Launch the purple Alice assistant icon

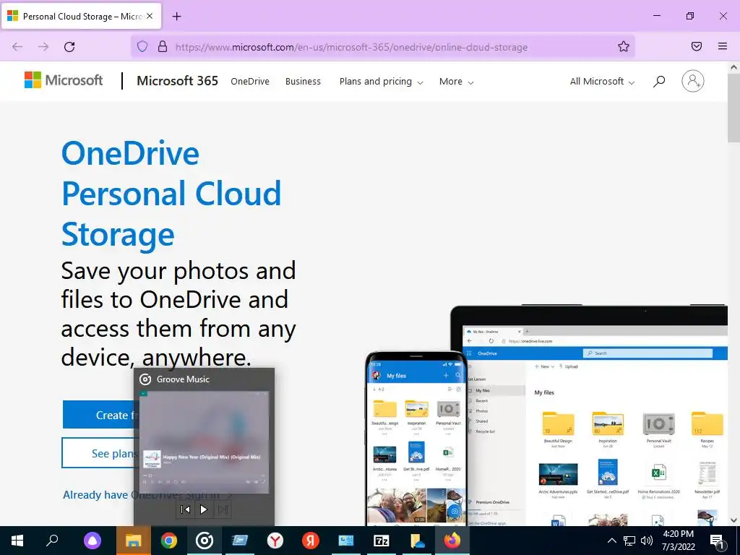point(92,541)
